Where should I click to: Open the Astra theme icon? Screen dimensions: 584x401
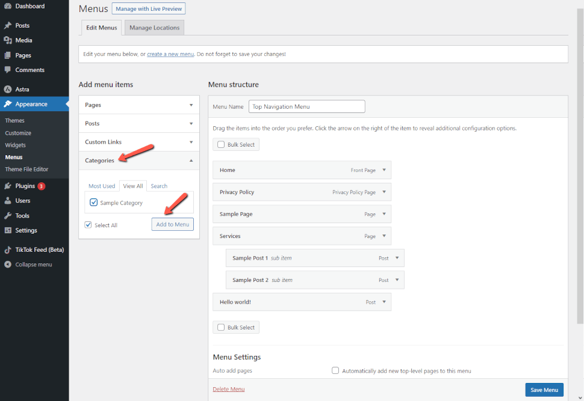pos(8,89)
